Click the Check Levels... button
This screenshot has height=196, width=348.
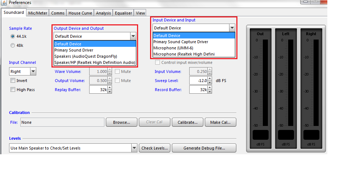point(154,148)
